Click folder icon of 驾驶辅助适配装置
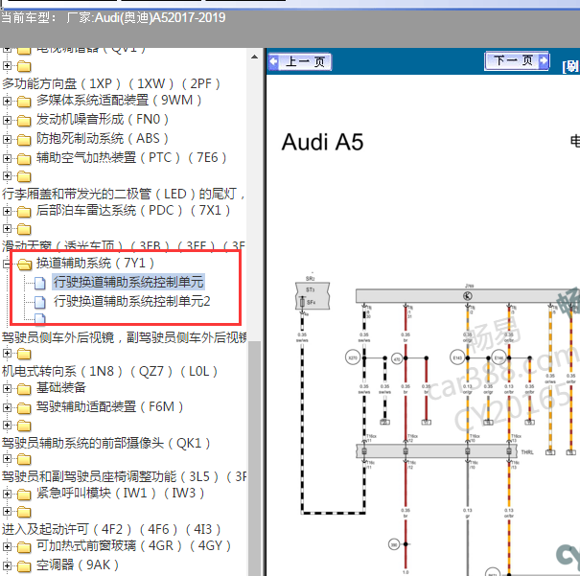Image resolution: width=580 pixels, height=576 pixels. click(x=24, y=407)
